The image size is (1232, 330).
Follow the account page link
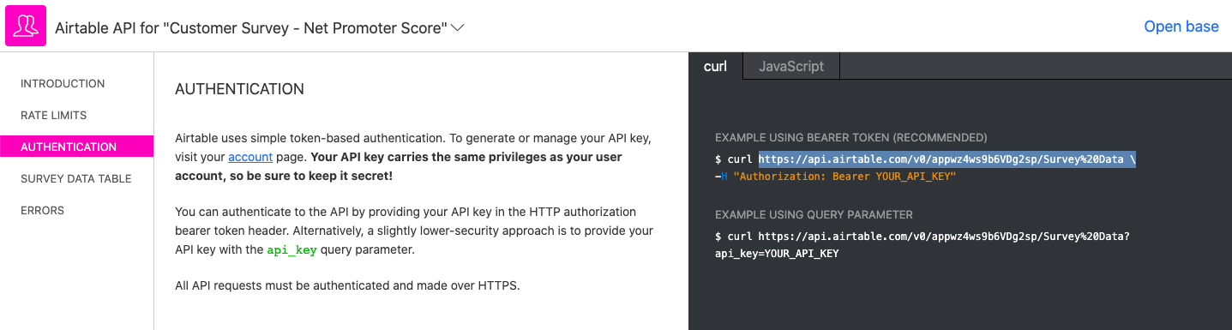250,157
